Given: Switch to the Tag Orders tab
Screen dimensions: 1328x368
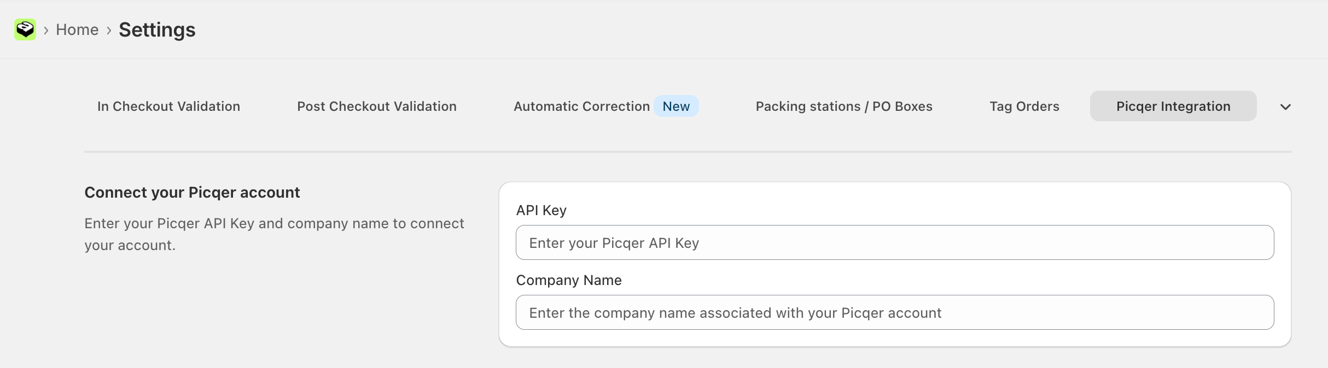Looking at the screenshot, I should 1024,106.
